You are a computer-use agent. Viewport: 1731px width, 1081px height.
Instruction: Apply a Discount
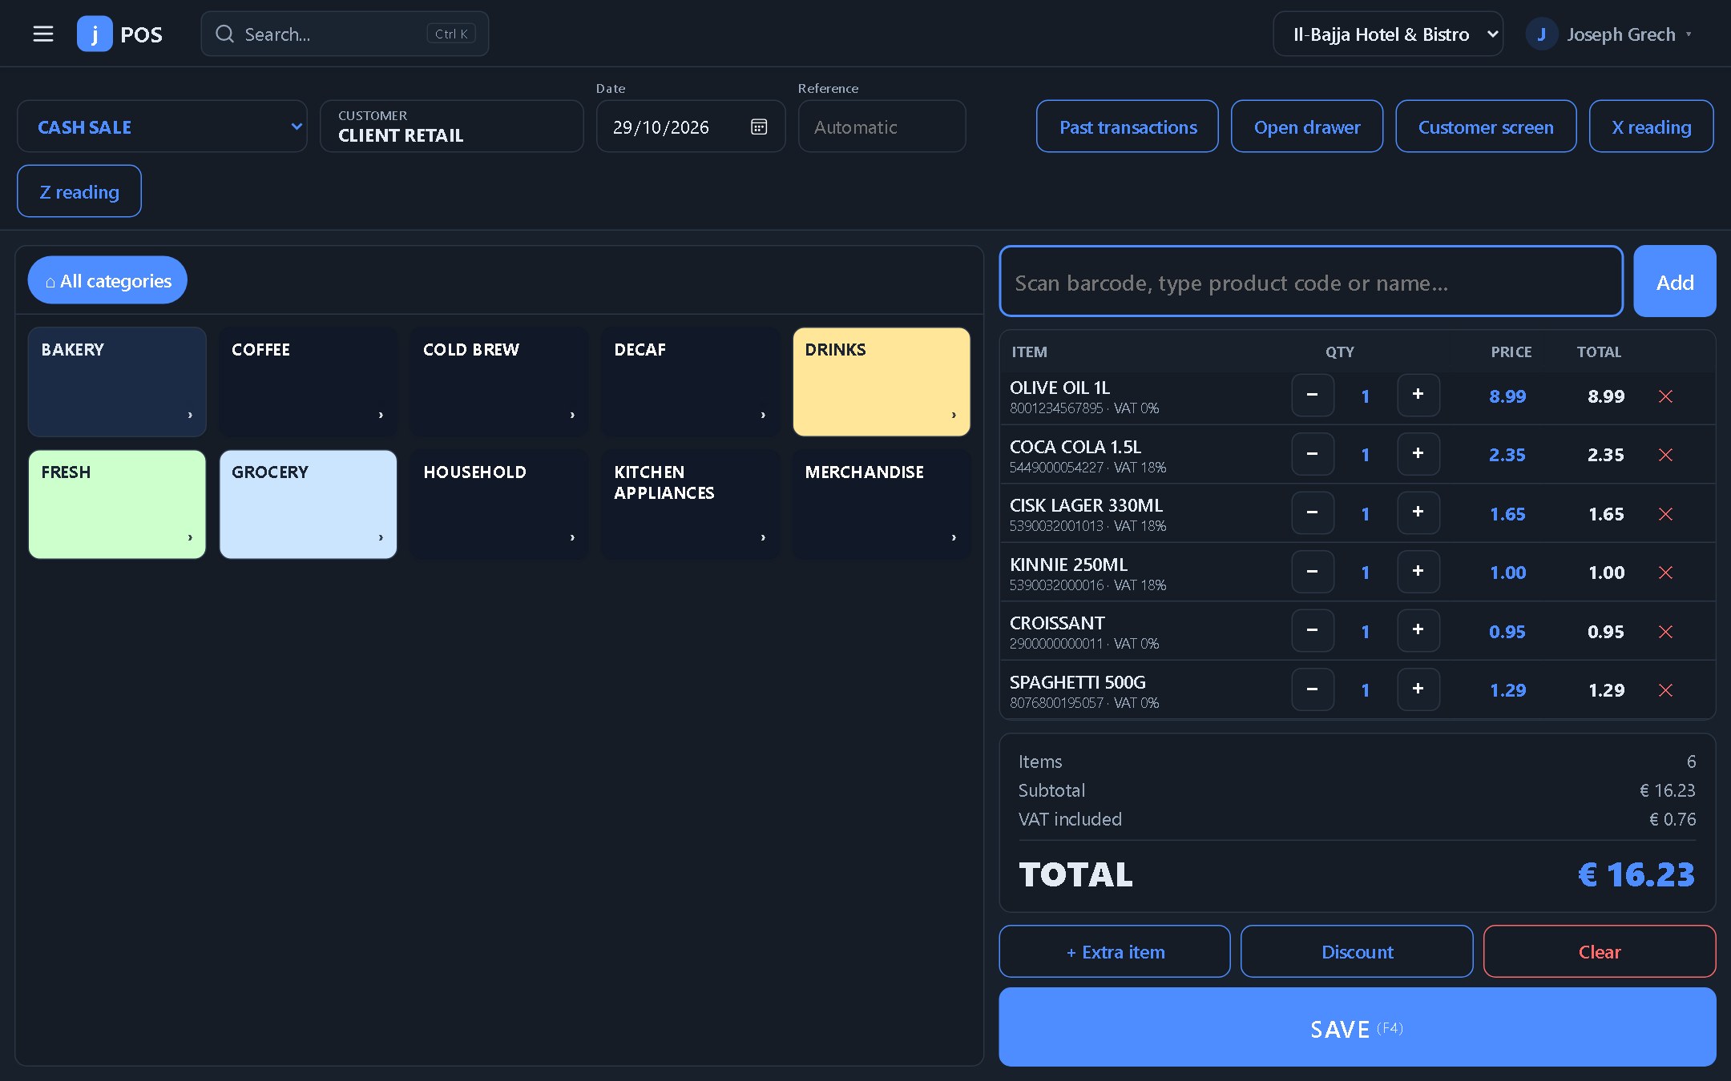[x=1357, y=951]
